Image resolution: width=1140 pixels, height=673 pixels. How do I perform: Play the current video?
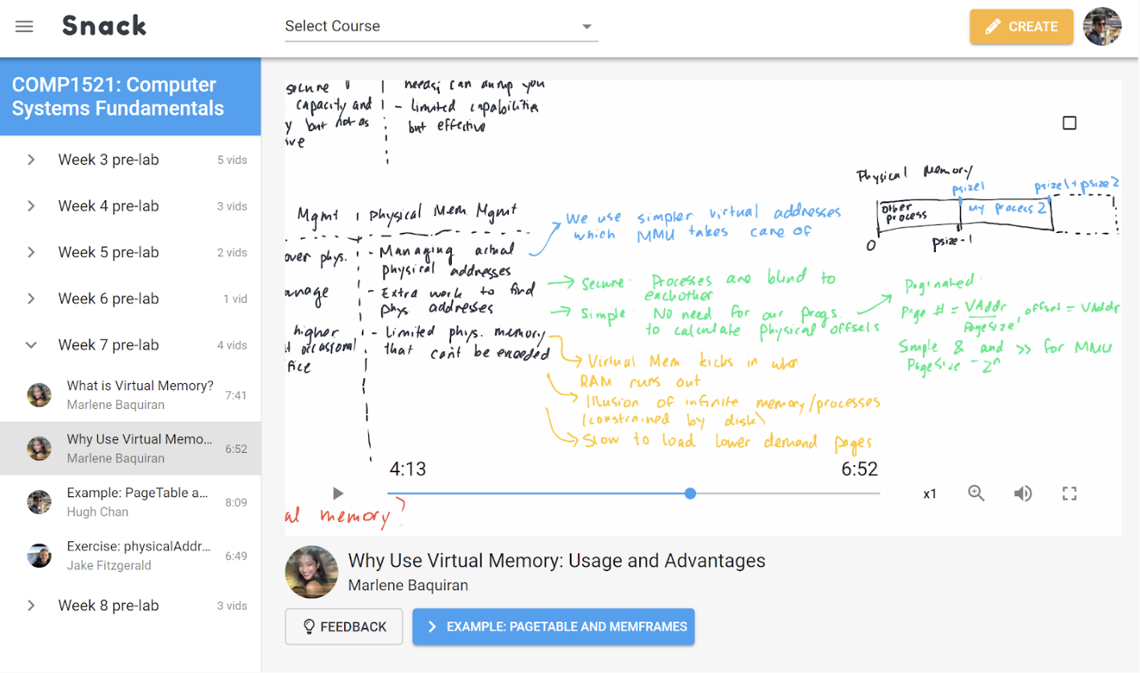[337, 493]
